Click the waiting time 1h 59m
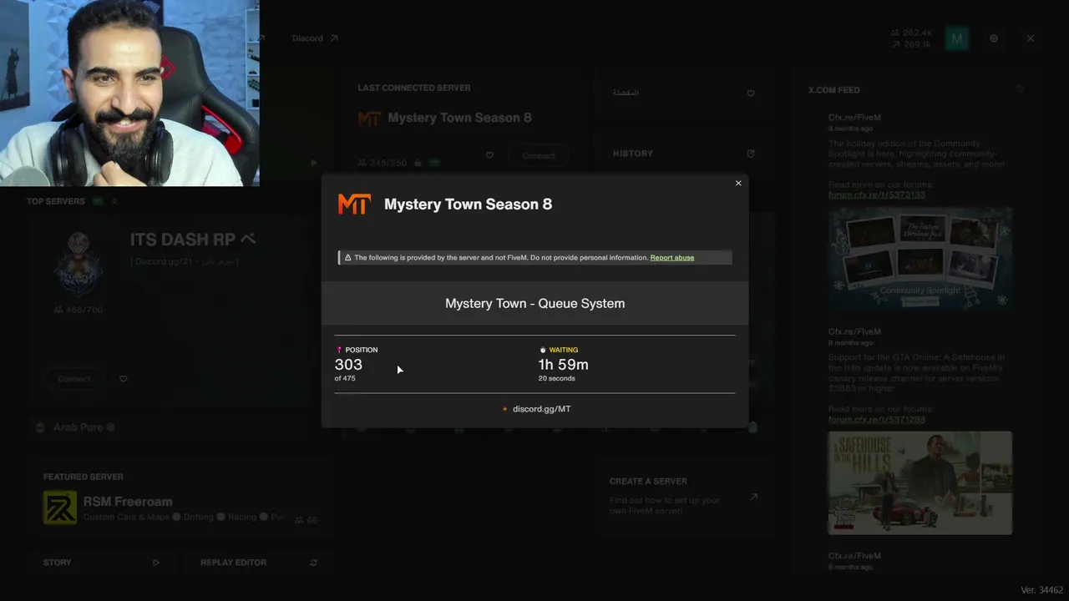Viewport: 1069px width, 601px height. 563,365
